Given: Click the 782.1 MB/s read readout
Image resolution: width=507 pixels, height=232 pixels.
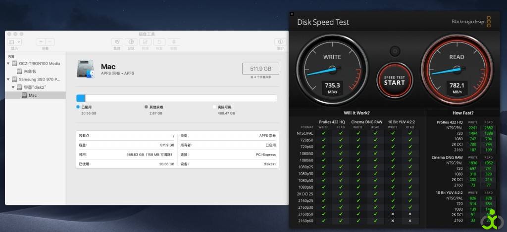Looking at the screenshot, I should click(x=457, y=88).
